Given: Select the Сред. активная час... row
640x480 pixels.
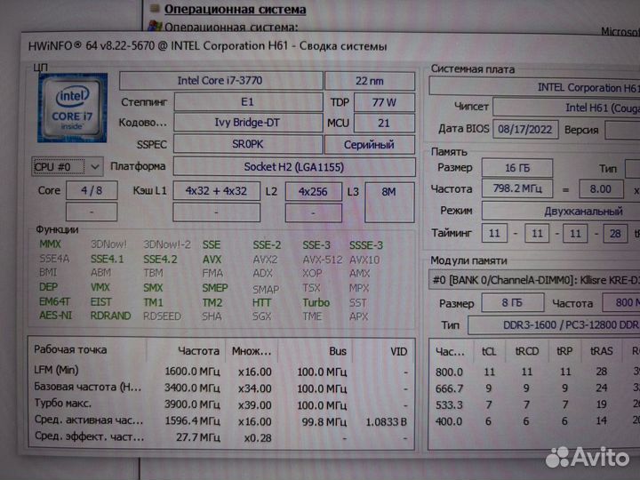Looking at the screenshot, I should [x=221, y=420].
